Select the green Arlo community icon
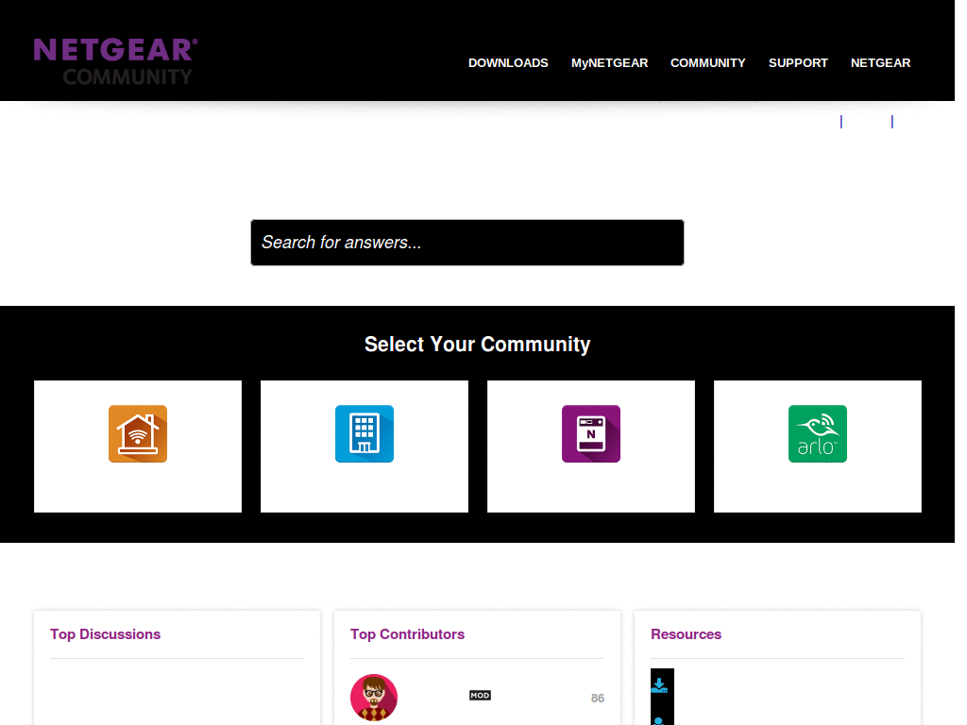 tap(817, 433)
